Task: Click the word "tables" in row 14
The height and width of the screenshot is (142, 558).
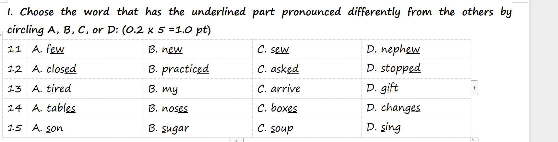Action: [61, 108]
